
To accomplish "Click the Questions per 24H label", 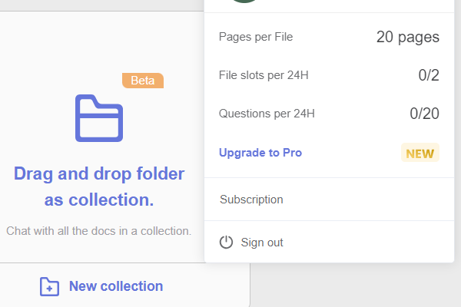I will [x=267, y=114].
